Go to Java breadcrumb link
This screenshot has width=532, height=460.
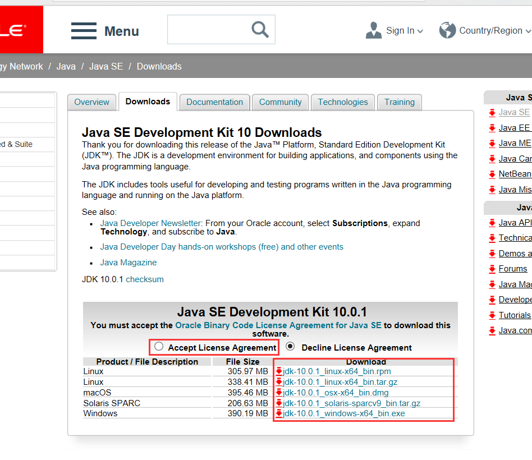[x=66, y=66]
